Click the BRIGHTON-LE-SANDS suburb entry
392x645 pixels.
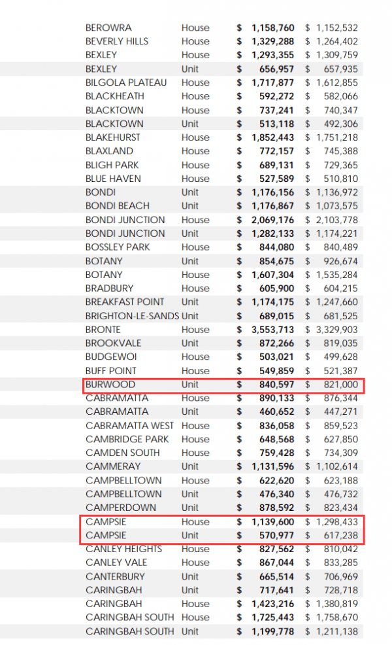[132, 316]
